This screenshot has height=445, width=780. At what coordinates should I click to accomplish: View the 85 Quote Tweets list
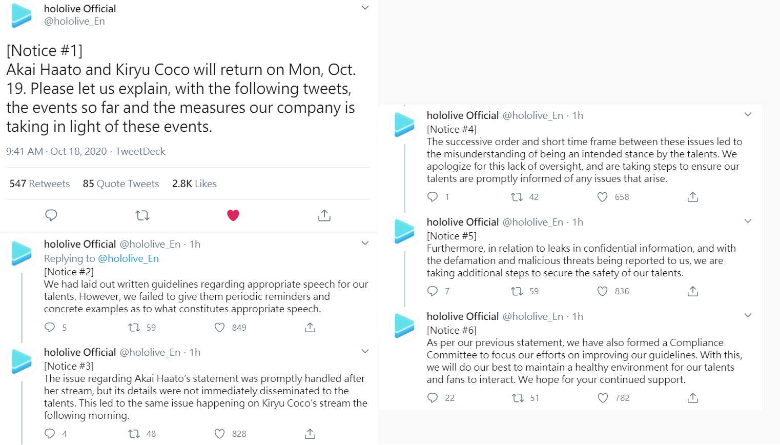point(121,184)
